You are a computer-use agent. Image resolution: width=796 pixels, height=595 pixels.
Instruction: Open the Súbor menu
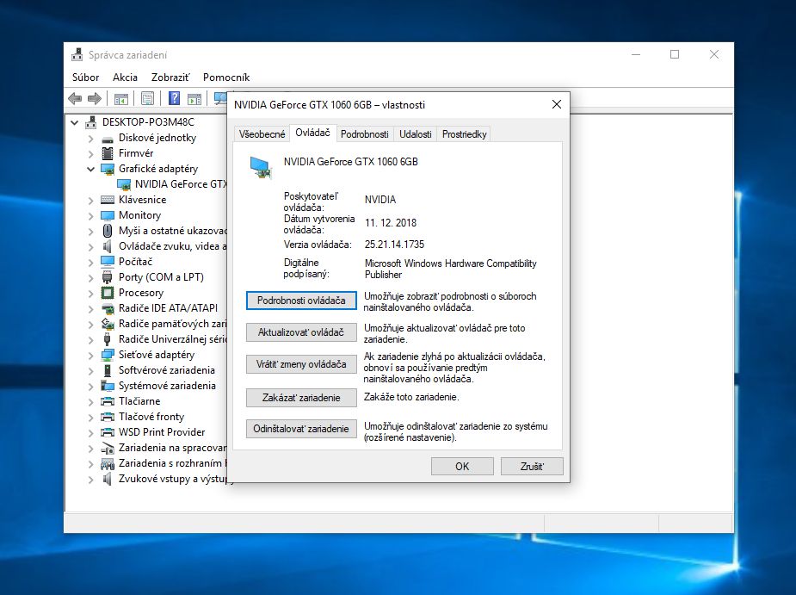(x=85, y=77)
